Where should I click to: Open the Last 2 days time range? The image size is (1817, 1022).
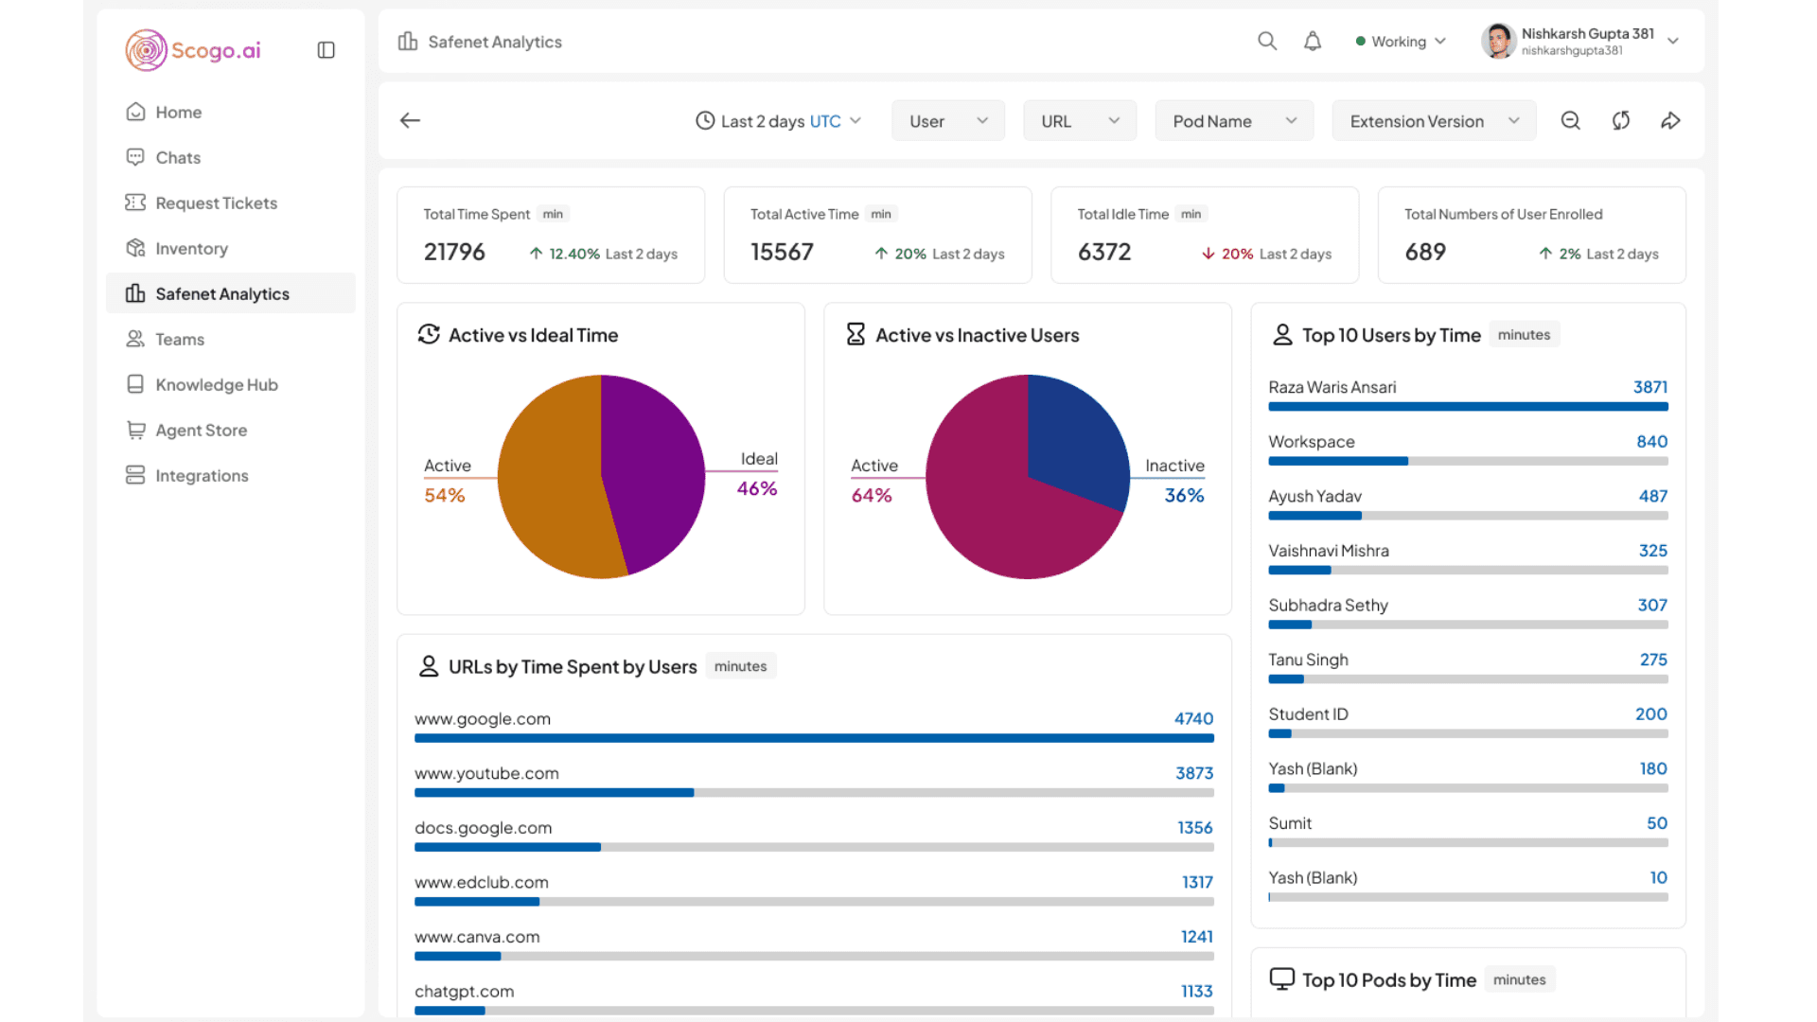pos(778,121)
